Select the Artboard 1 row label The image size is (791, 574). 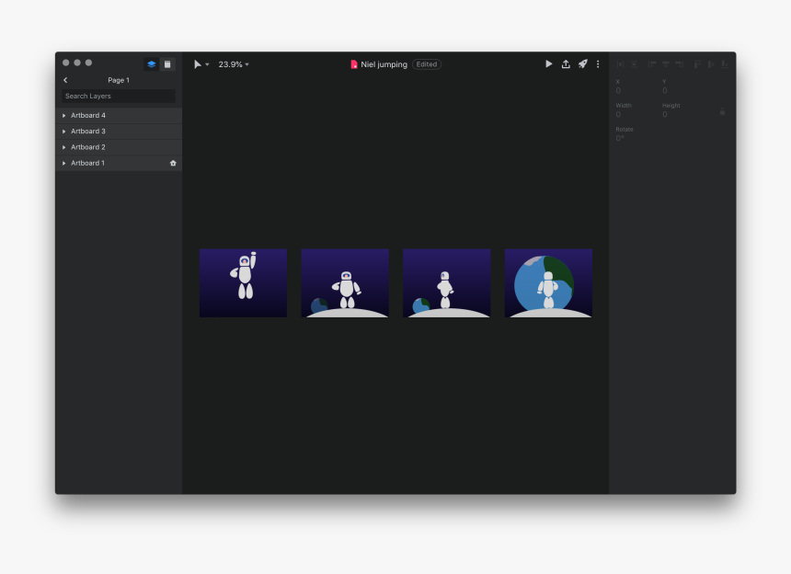click(x=87, y=164)
